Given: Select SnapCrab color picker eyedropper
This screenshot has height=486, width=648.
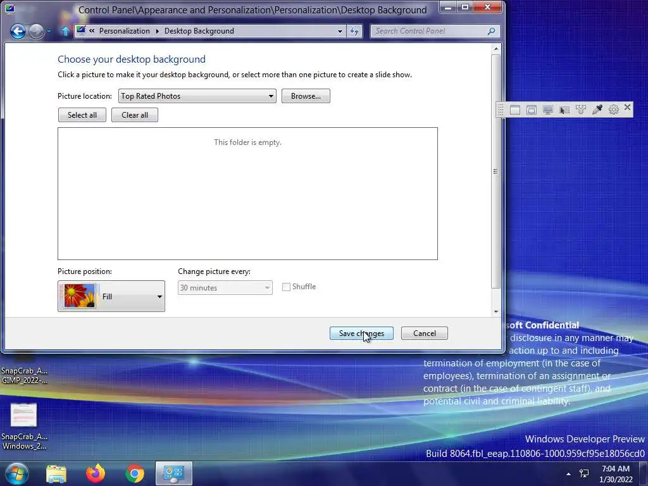Looking at the screenshot, I should pos(597,109).
